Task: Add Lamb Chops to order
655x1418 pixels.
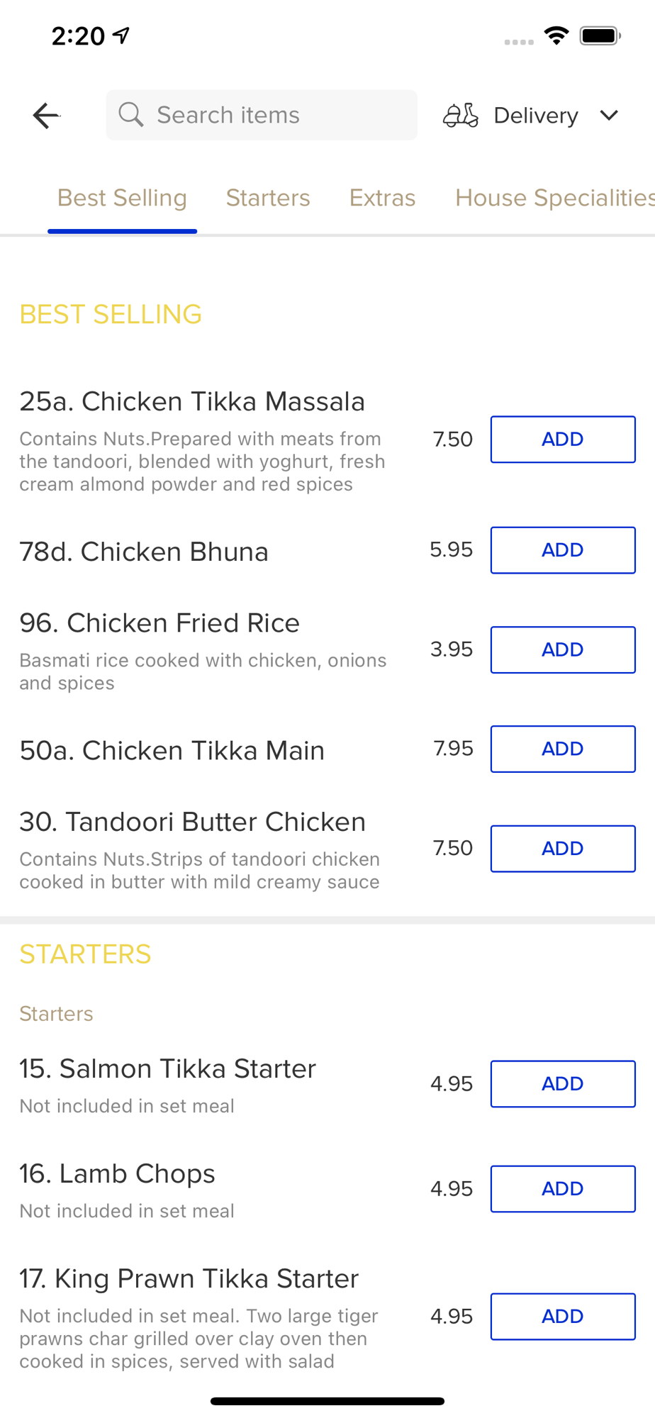Action: click(x=563, y=1189)
